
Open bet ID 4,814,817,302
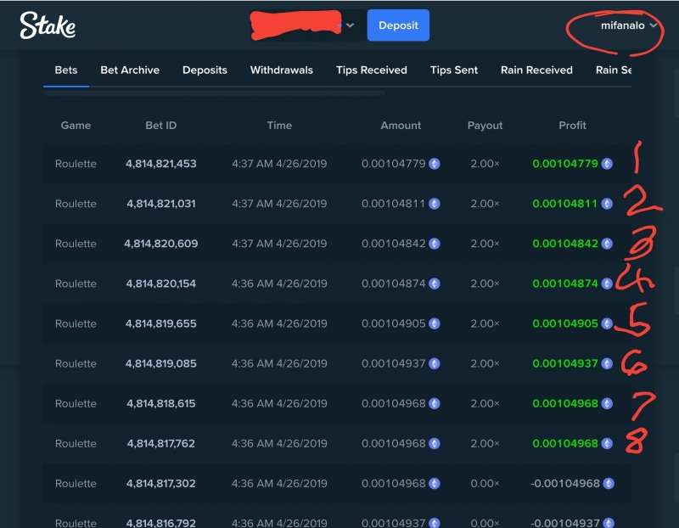pos(160,483)
